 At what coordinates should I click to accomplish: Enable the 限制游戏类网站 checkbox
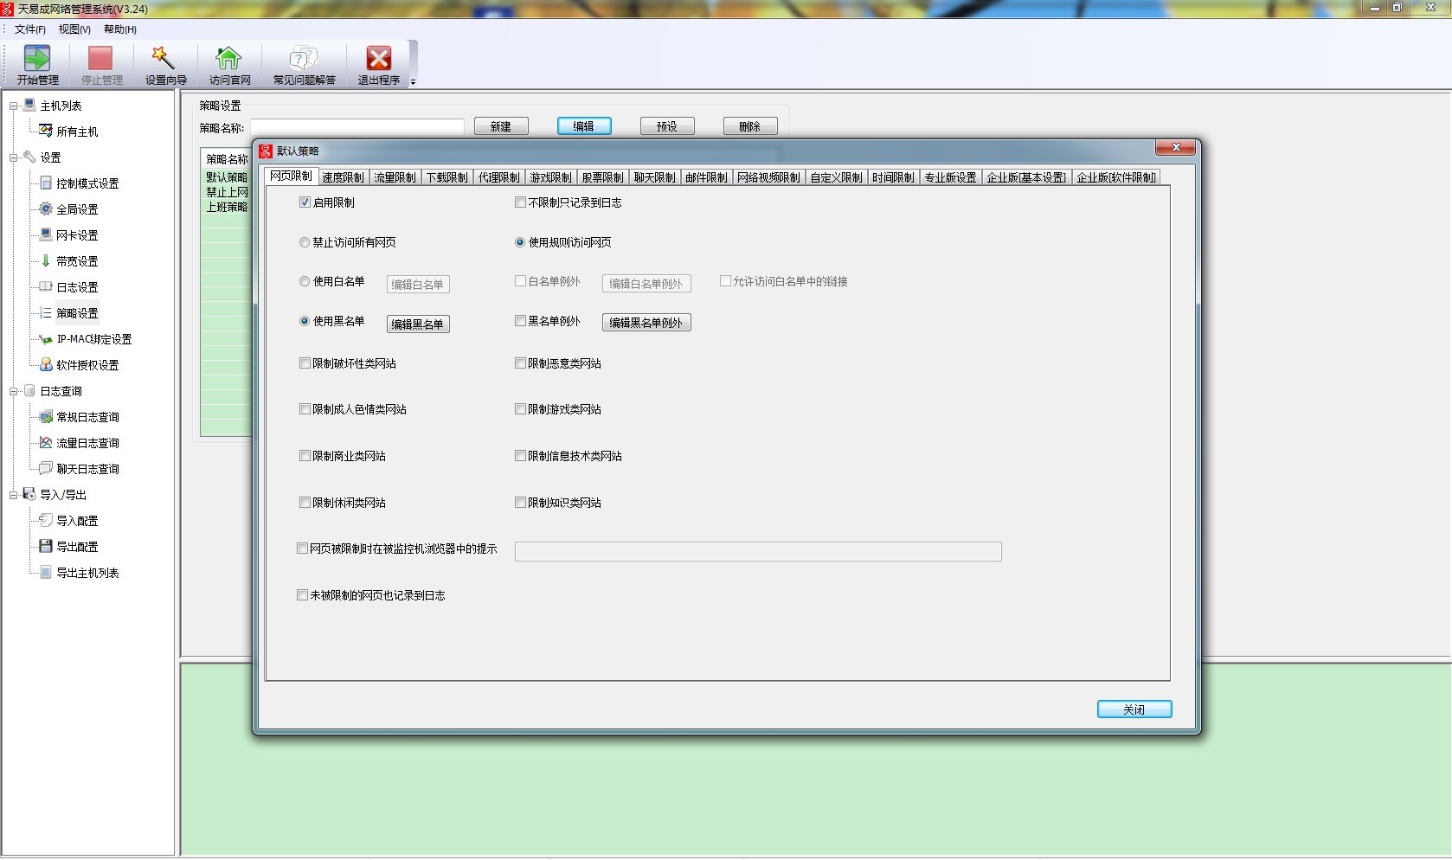click(520, 409)
